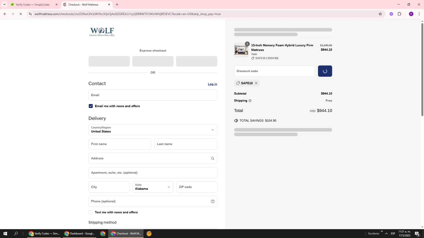This screenshot has width=424, height=238.
Task: Bookmark this page with star icon
Action: point(380,14)
